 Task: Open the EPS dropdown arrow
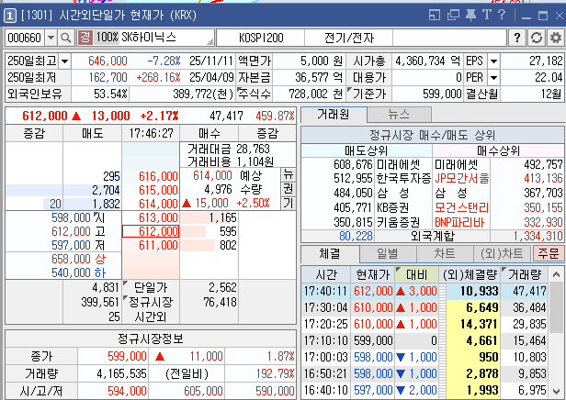(493, 61)
